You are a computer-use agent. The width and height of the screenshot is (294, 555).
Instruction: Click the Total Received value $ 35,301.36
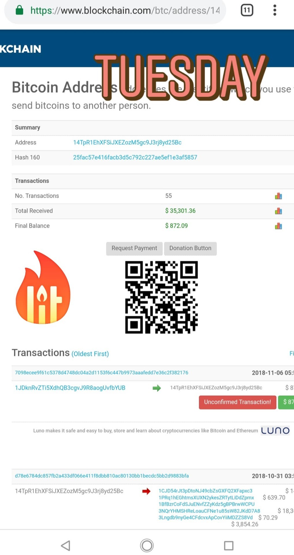180,211
